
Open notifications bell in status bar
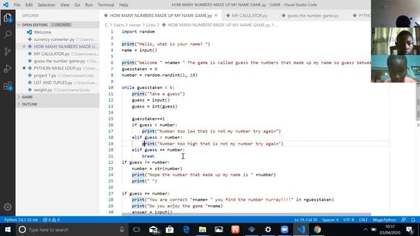[x=413, y=220]
